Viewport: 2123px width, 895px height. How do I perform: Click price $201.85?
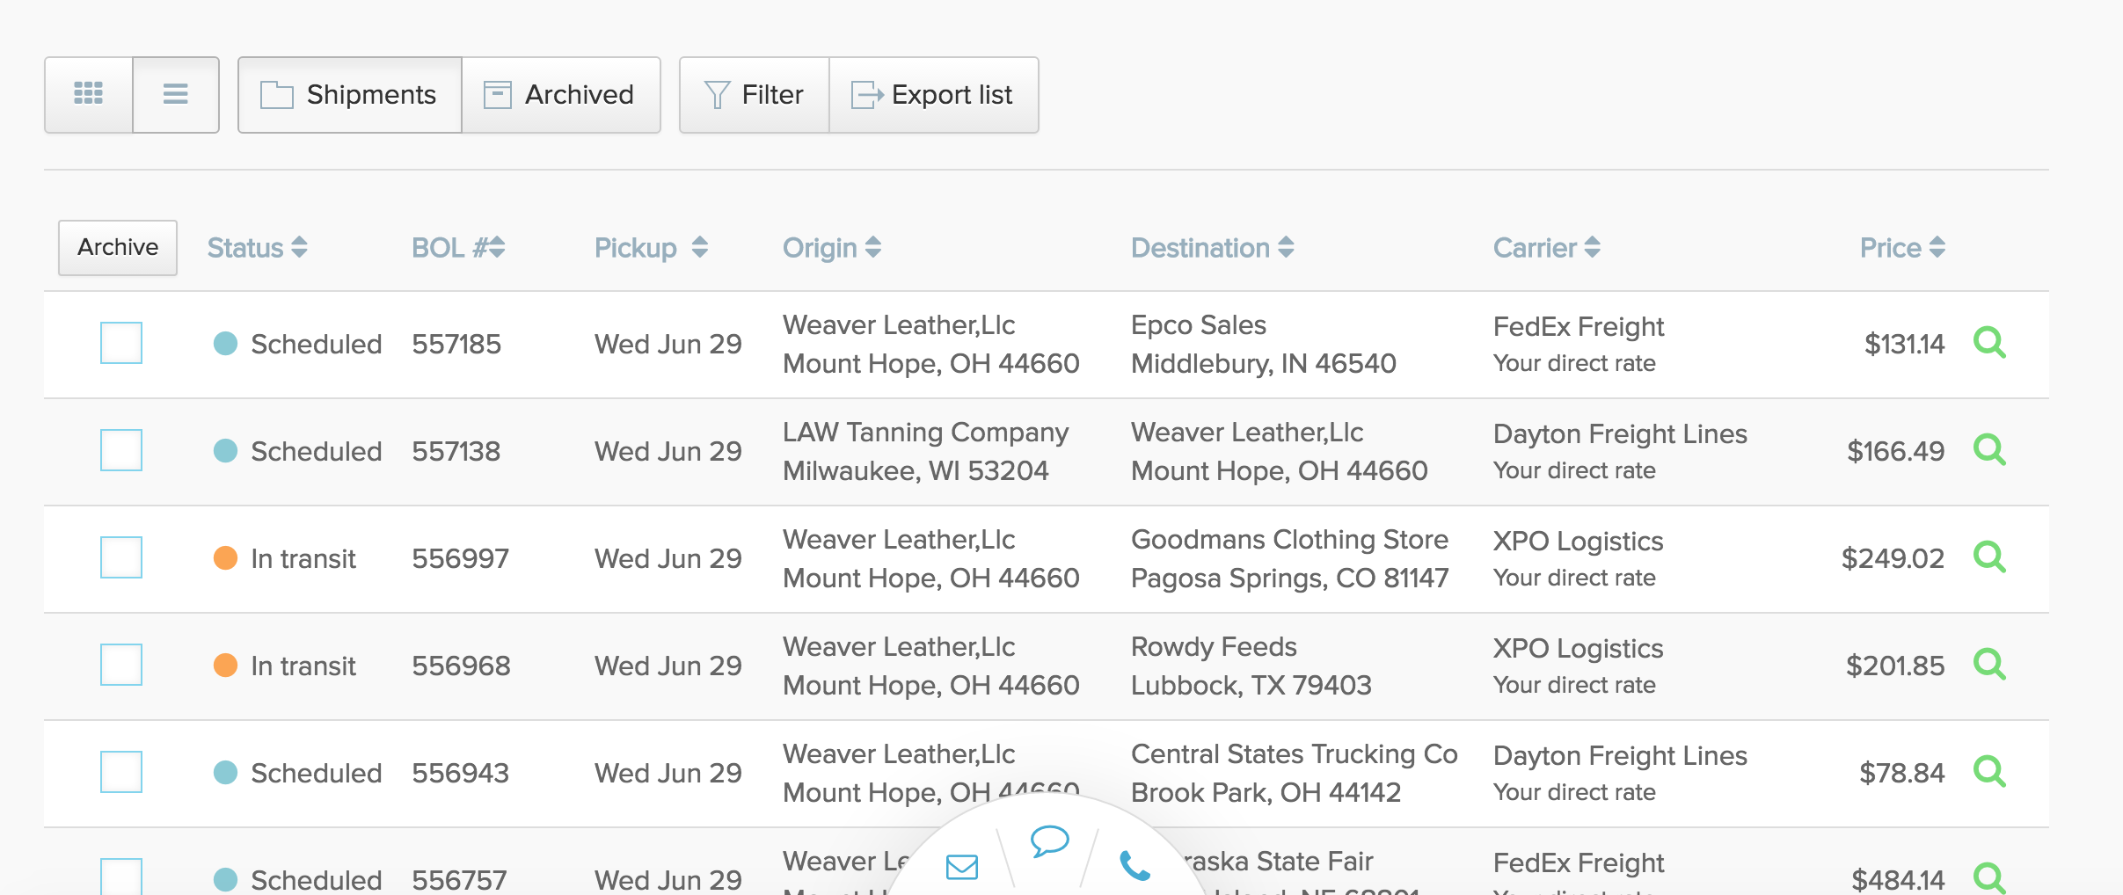tap(1895, 666)
